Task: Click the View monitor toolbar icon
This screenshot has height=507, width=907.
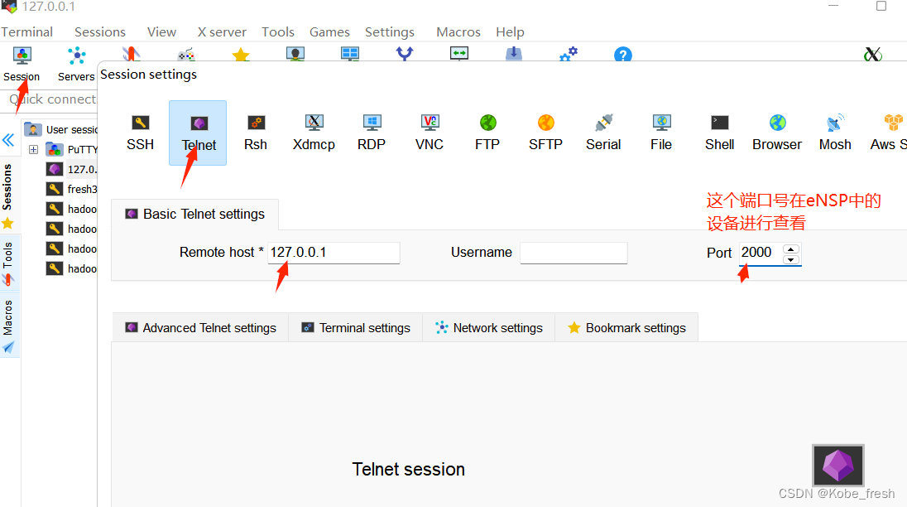Action: (295, 55)
